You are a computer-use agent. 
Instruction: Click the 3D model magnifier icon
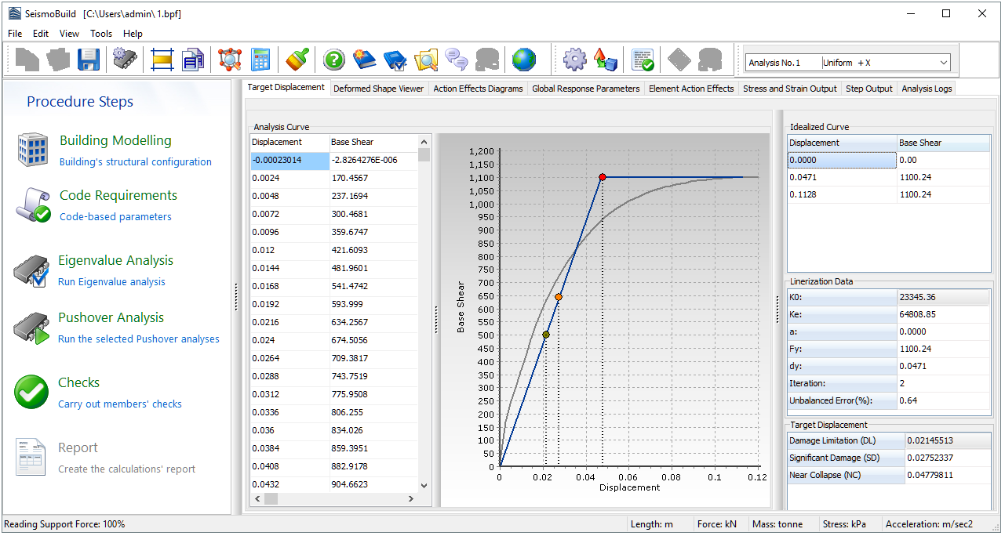click(x=230, y=60)
